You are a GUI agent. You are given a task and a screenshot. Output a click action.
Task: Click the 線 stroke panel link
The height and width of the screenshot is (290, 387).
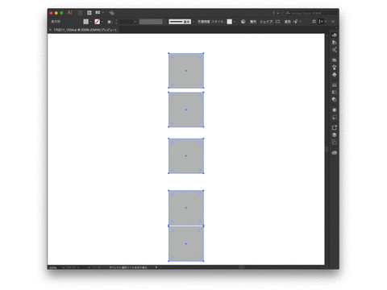pos(110,22)
